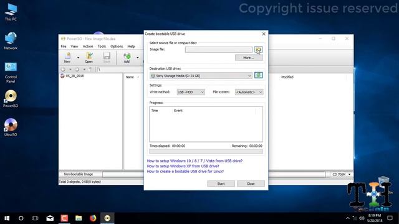Viewport: 399px width, 224px height.
Task: Click the Close button in the dialog
Action: click(251, 184)
